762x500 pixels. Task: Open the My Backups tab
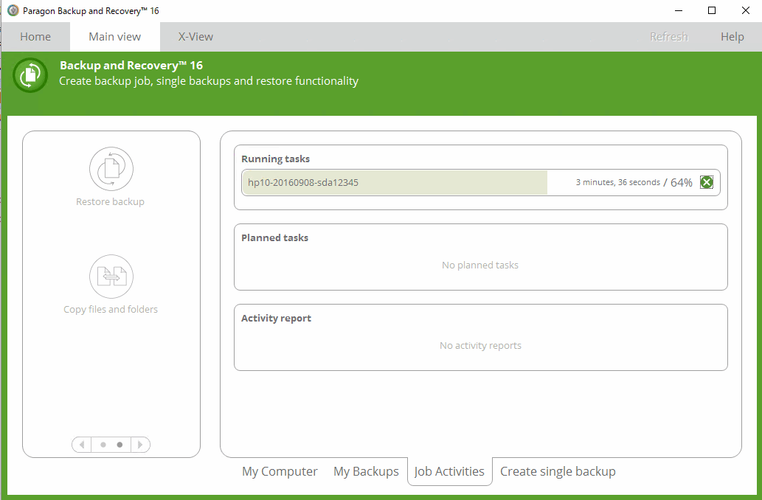click(x=366, y=471)
